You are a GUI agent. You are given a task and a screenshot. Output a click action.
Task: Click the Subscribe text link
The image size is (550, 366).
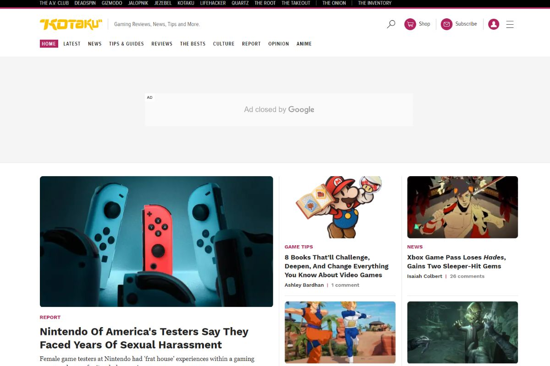point(466,24)
